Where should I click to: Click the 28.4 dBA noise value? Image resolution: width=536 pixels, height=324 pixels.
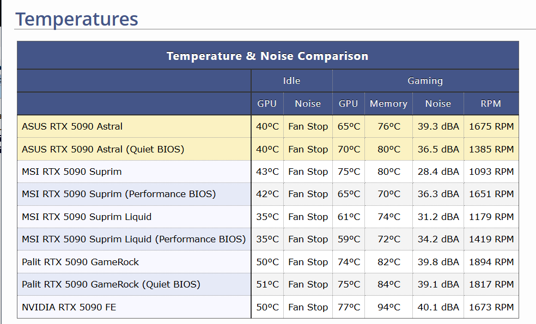coord(438,172)
